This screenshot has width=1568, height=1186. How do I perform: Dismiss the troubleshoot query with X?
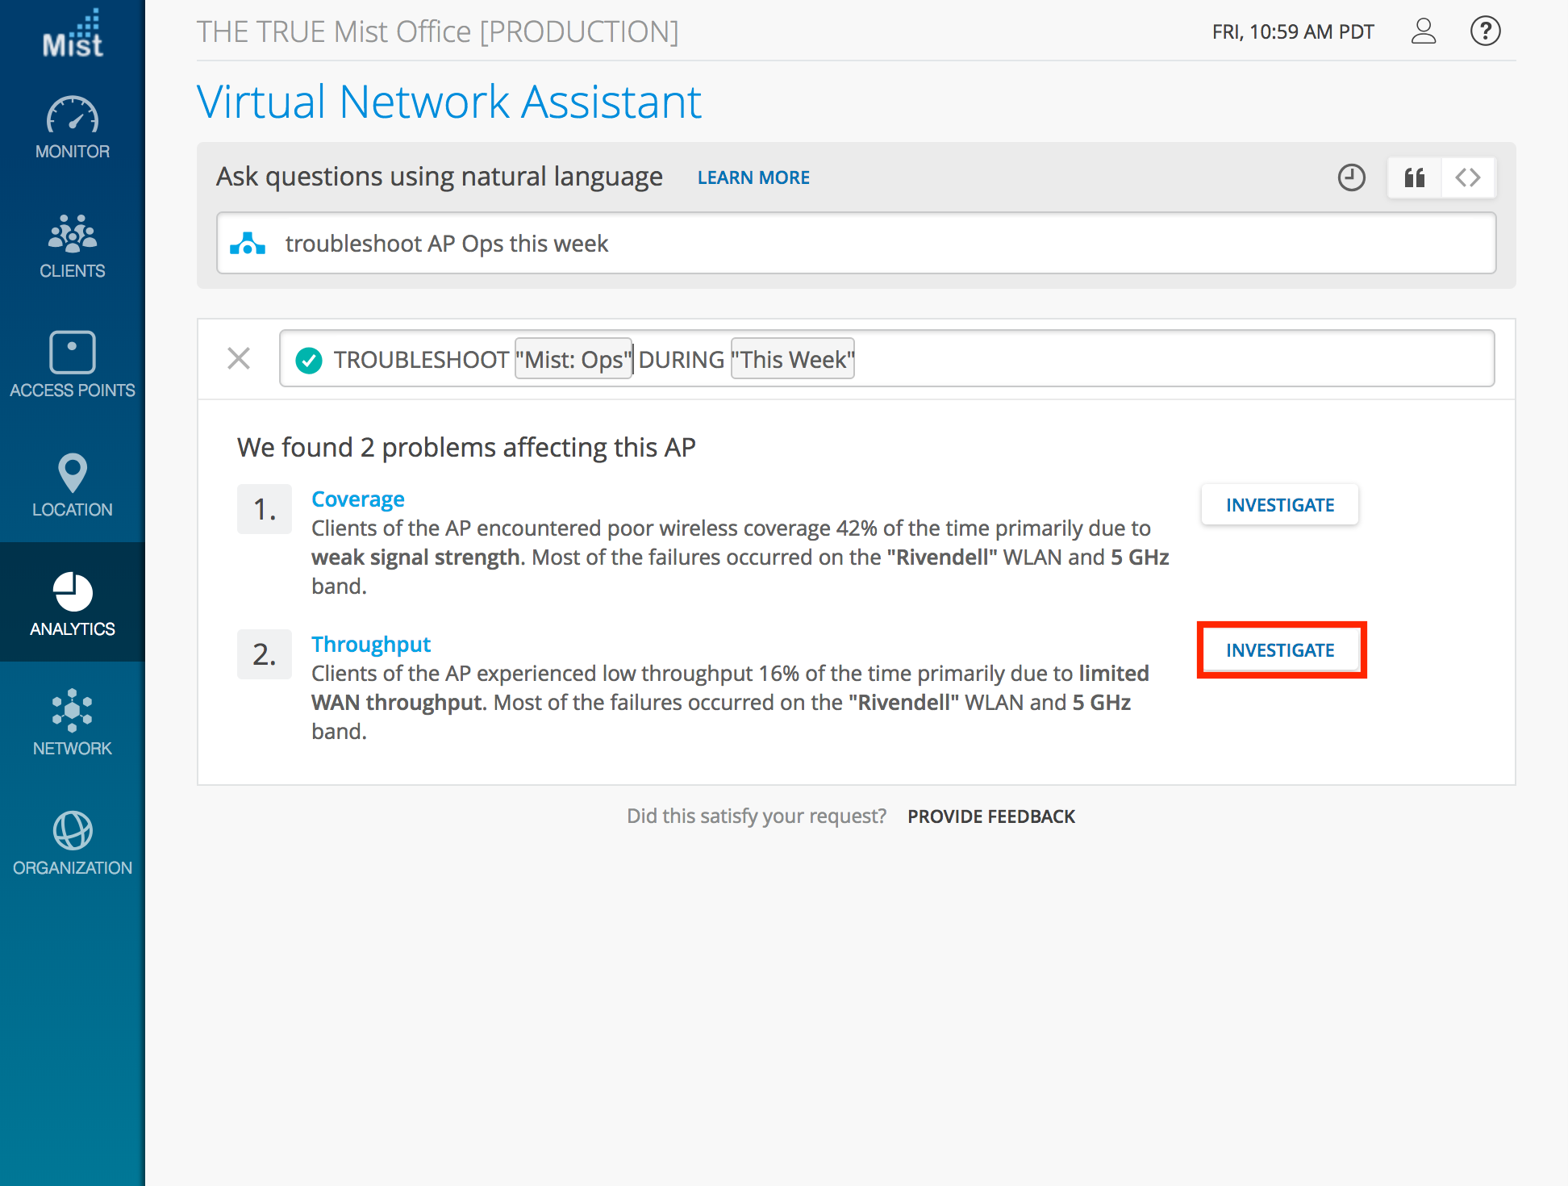239,358
